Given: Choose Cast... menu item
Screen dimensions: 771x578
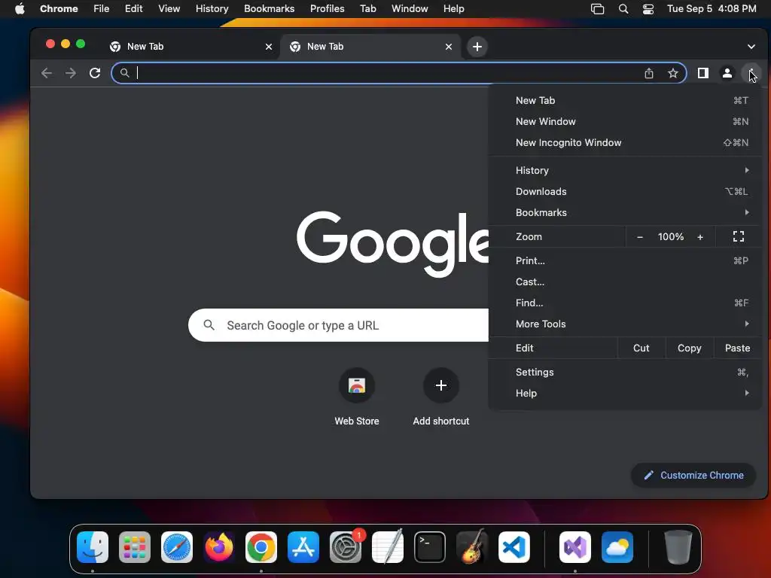Looking at the screenshot, I should (x=626, y=281).
